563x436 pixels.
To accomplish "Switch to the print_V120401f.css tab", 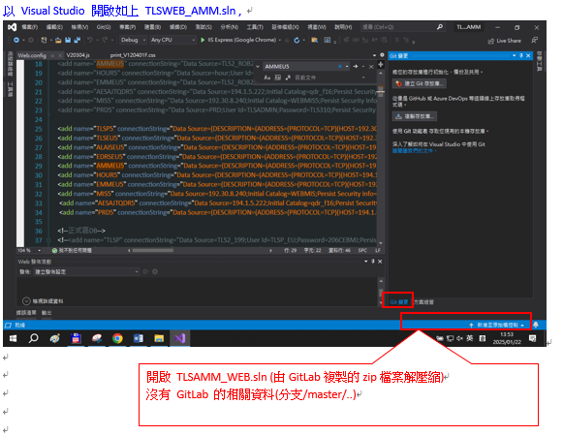I will tap(133, 55).
